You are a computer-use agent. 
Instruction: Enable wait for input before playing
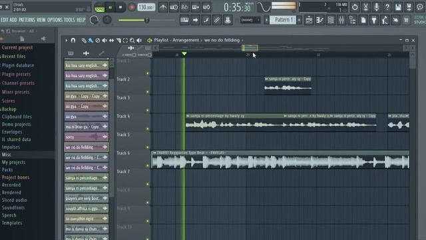(x=174, y=7)
